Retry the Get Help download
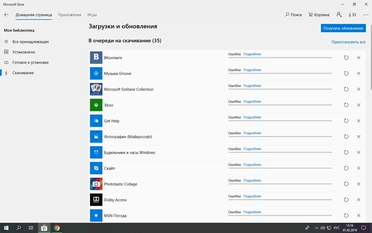 [346, 121]
